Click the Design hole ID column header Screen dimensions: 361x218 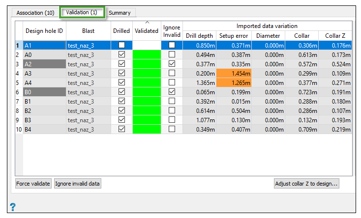click(44, 30)
